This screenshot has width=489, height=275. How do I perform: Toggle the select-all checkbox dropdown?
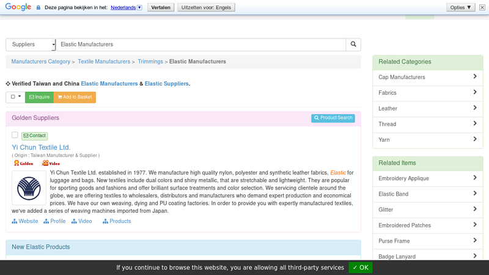[16, 97]
